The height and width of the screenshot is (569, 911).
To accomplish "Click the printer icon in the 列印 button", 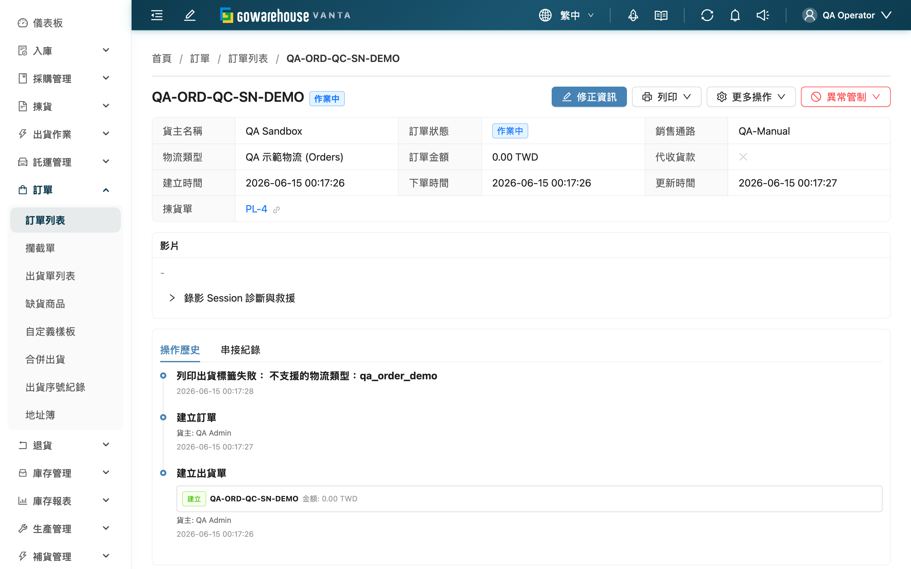I will (647, 97).
